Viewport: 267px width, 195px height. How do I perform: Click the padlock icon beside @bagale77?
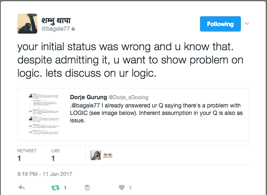[x=73, y=29]
